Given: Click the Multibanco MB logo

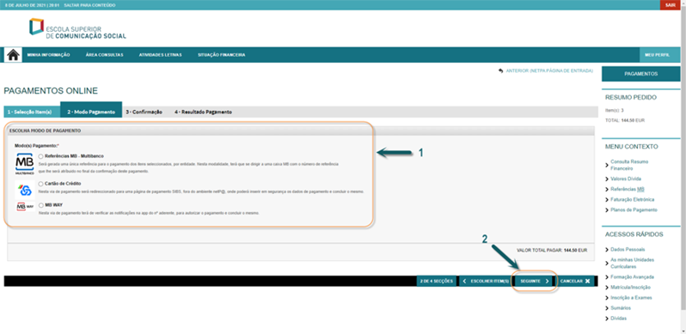Looking at the screenshot, I should (x=24, y=164).
